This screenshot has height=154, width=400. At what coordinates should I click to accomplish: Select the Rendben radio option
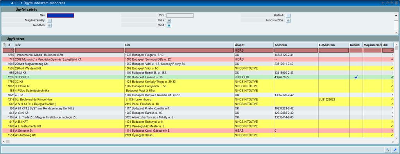(50, 25)
